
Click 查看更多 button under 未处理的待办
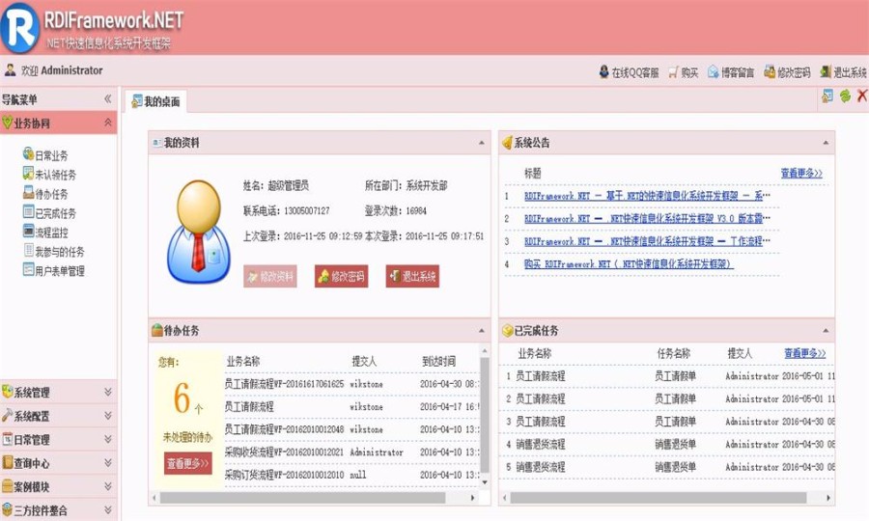pos(188,463)
